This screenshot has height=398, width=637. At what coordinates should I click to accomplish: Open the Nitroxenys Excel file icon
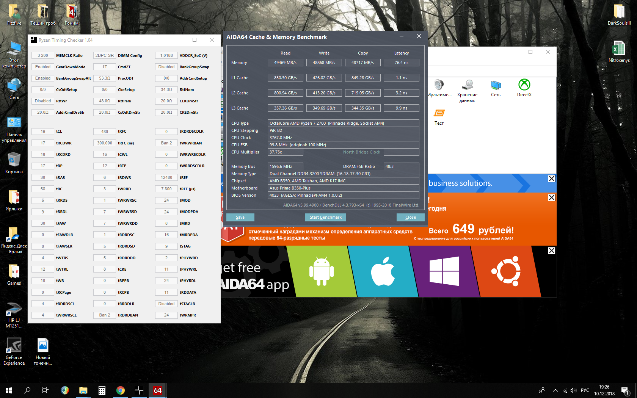coord(619,52)
